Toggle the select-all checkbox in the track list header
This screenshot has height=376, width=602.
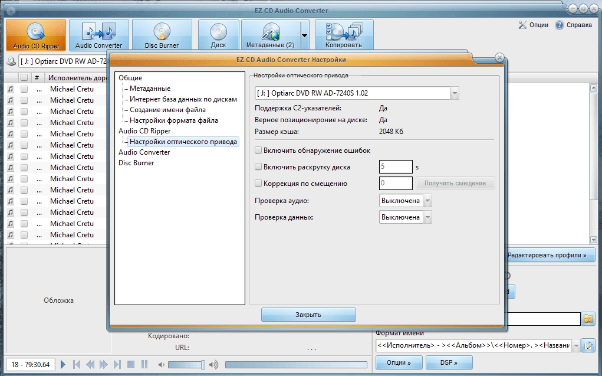(x=24, y=78)
